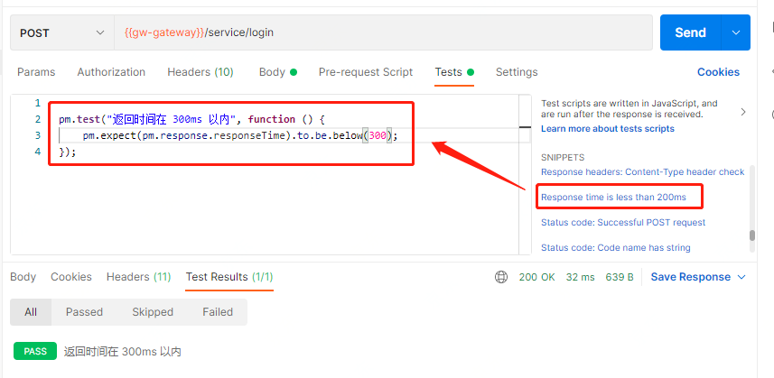Open the response Body tab

(x=23, y=277)
